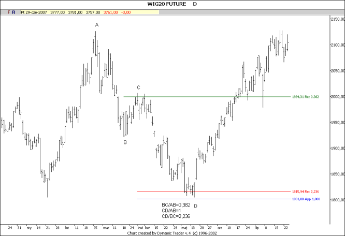The width and height of the screenshot is (345, 236).
Task: Click the 1801,00 App 1,000 label
Action: [x=309, y=199]
